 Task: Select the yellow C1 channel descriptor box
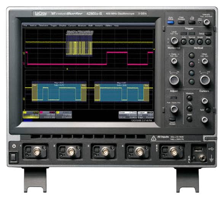click(31, 115)
